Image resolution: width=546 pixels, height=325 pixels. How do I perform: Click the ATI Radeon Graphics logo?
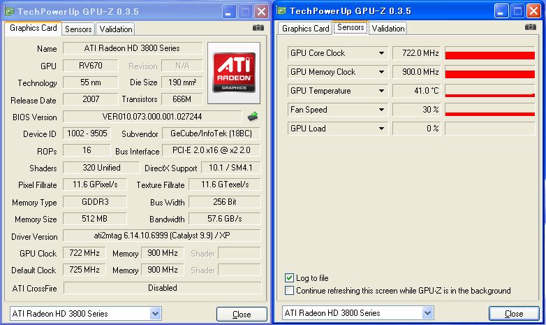[234, 73]
